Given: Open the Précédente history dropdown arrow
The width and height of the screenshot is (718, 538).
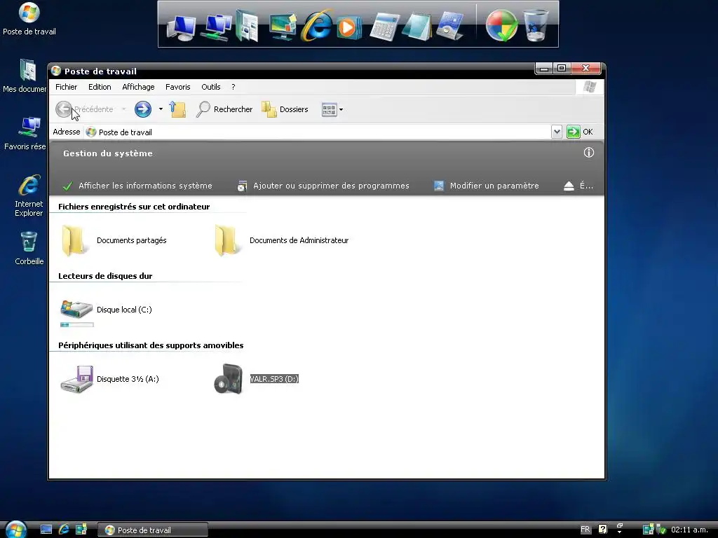Looking at the screenshot, I should [x=123, y=109].
